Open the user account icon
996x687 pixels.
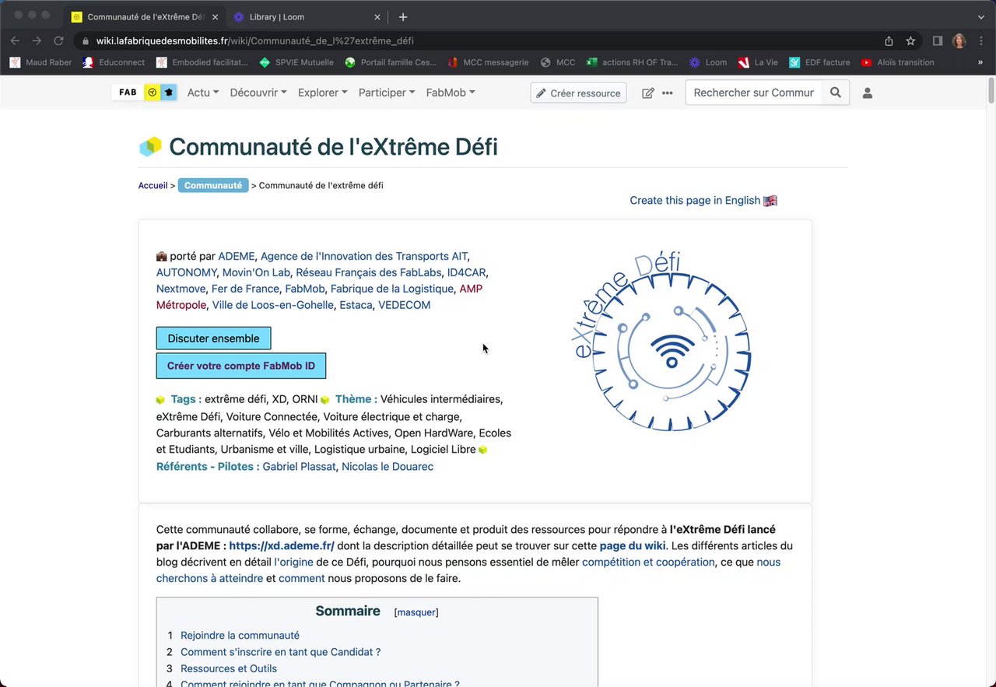[x=868, y=93]
